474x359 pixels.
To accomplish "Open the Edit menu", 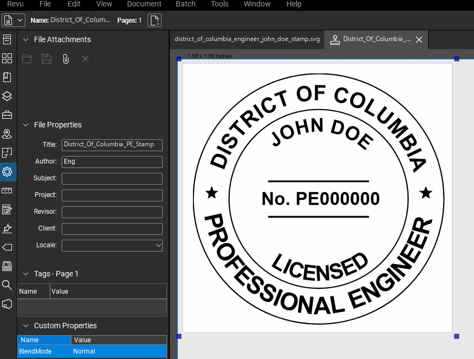I will [x=74, y=4].
